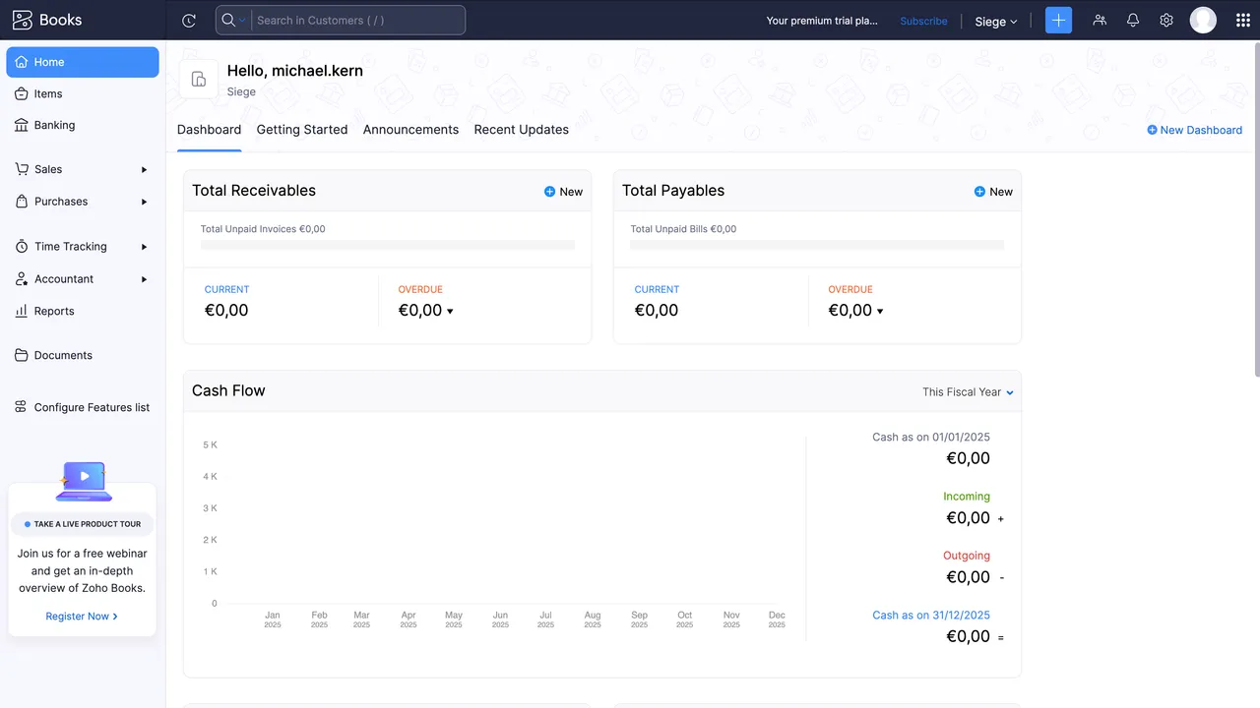Click the Banking building icon
Screen dimensions: 1260x708
(22, 125)
